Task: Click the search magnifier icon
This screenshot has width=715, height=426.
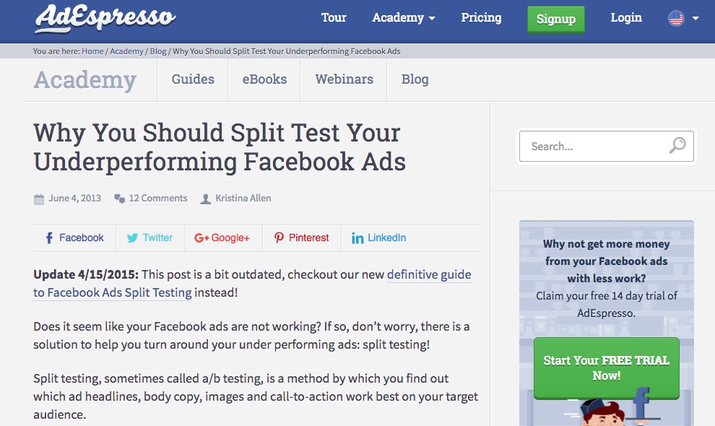Action: 677,146
